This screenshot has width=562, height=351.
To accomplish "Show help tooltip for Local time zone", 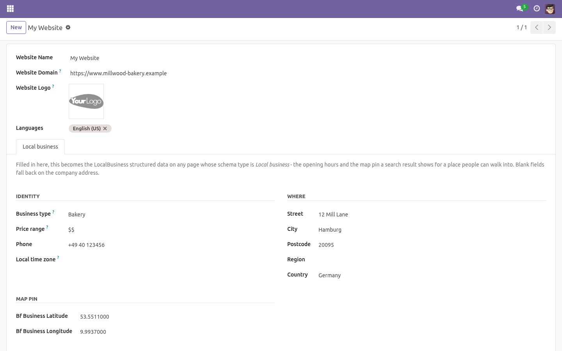I will [58, 258].
